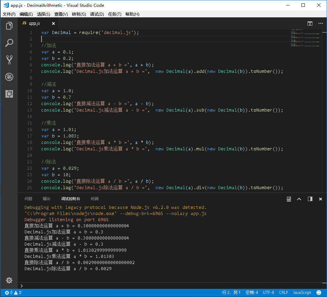
Task: Click the node.exe --debug-brk=6965 command line
Action: [x=115, y=214]
